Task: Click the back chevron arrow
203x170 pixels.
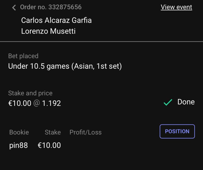Action: (14, 7)
